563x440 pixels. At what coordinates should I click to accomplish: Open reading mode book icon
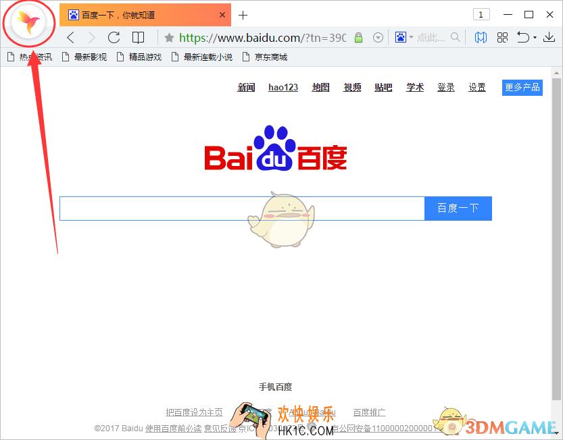(139, 37)
